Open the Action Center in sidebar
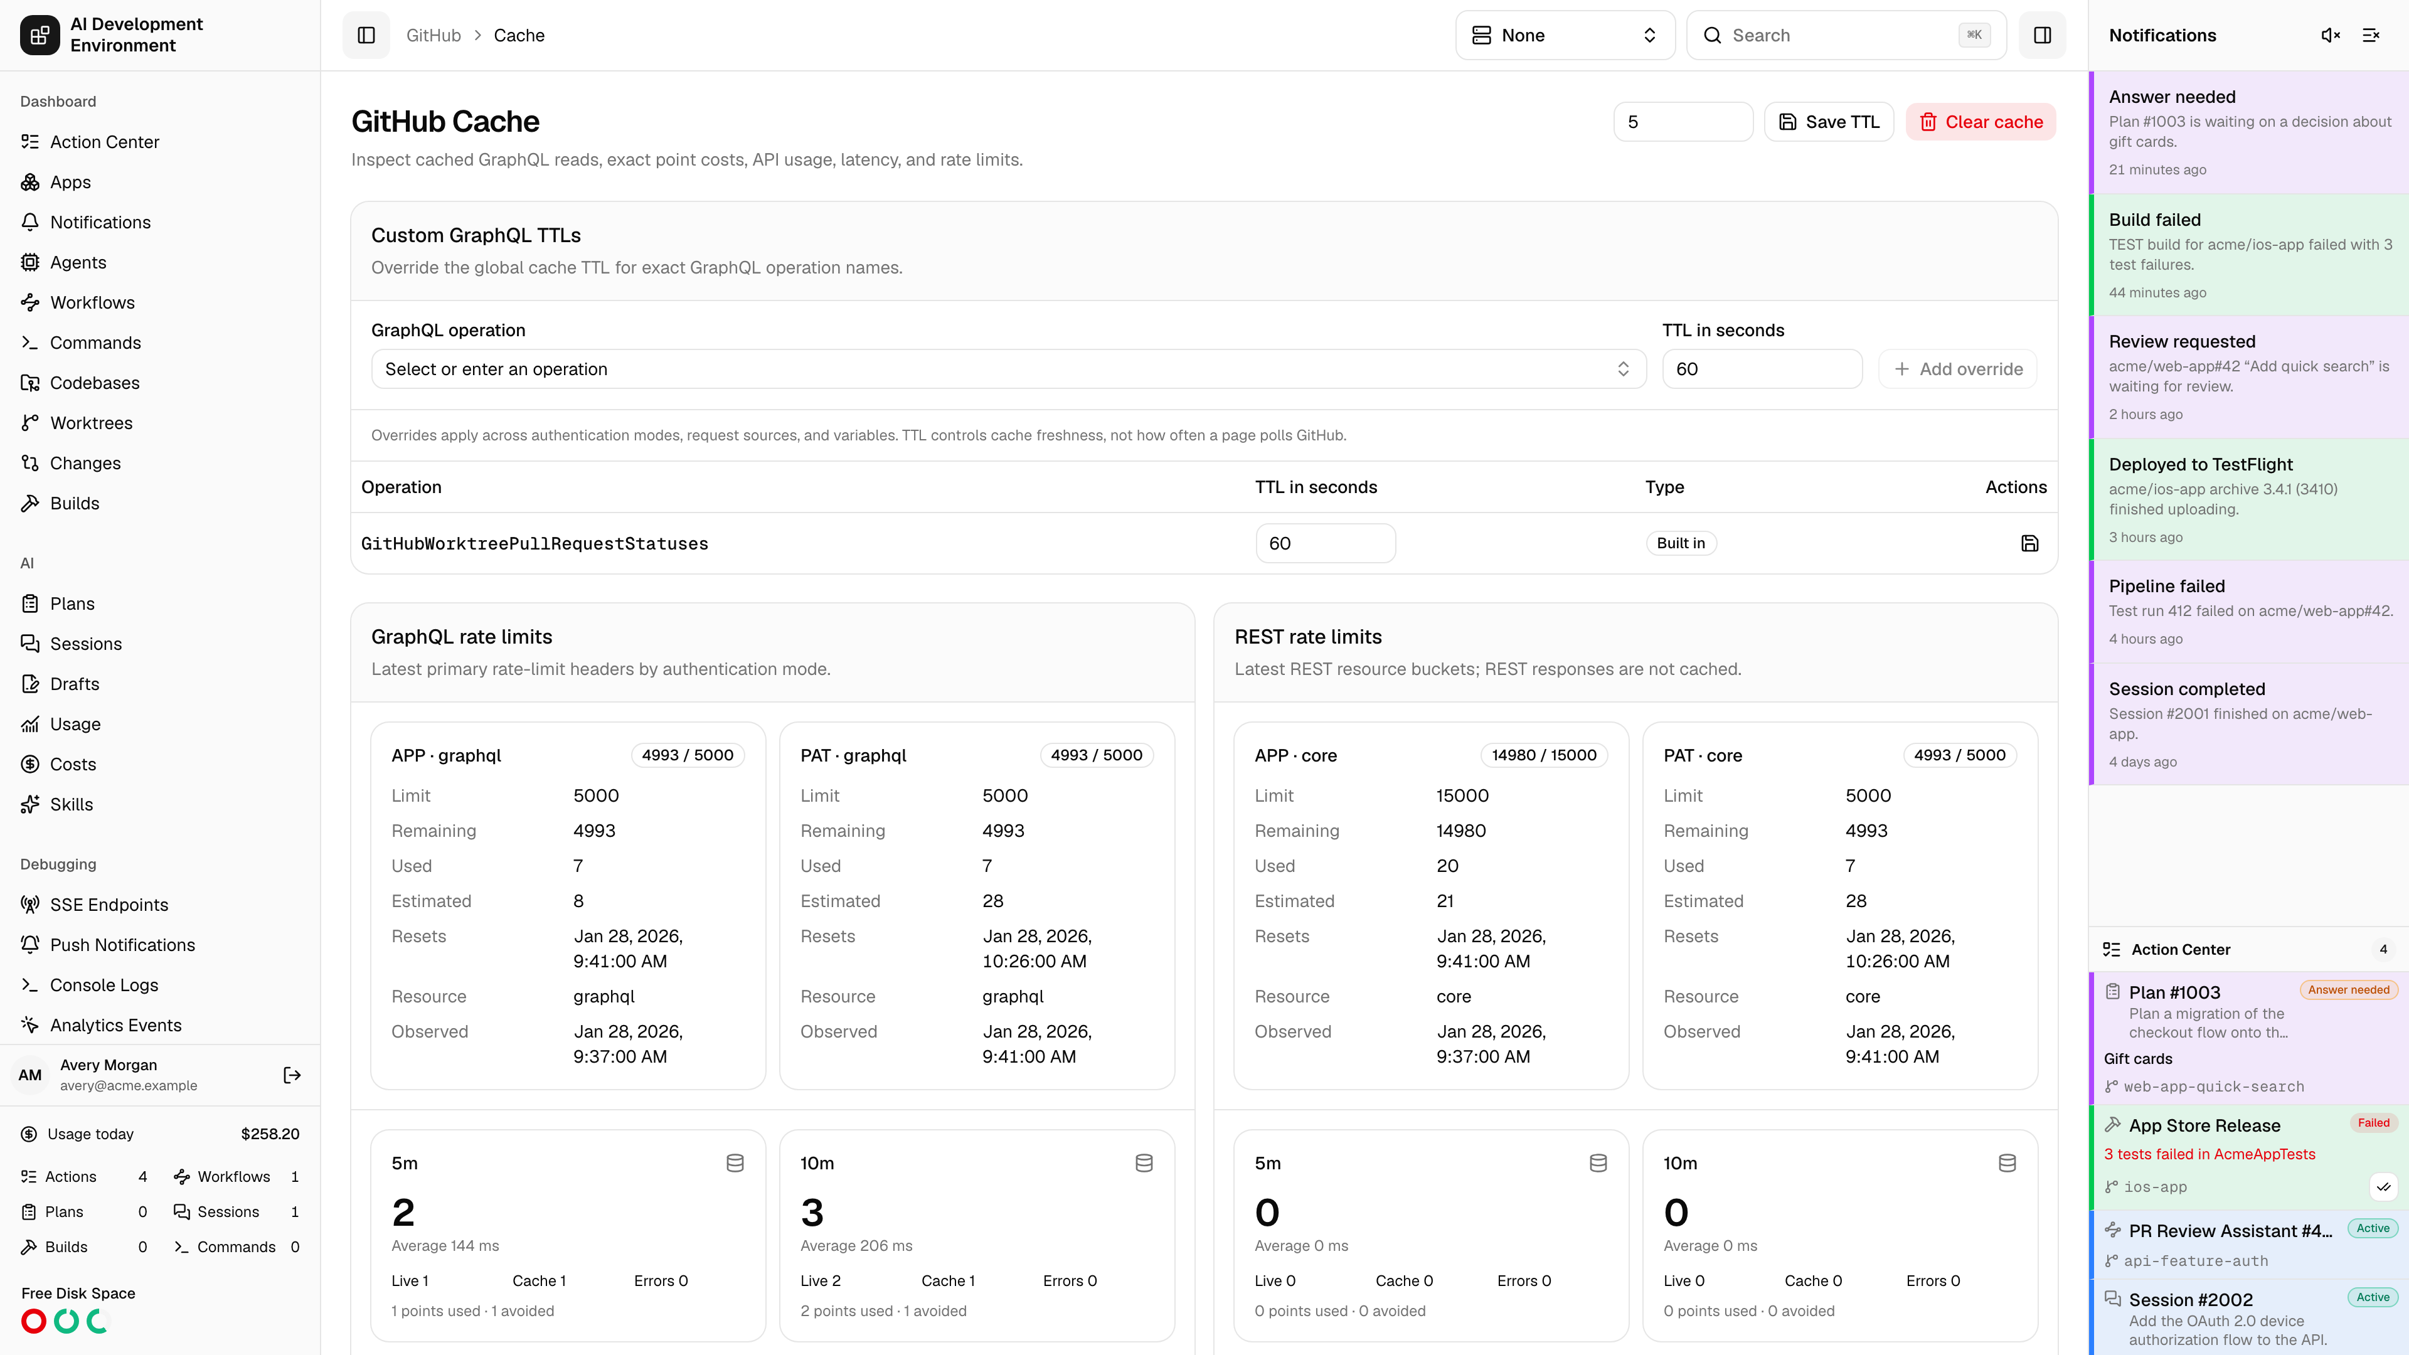 pos(160,142)
